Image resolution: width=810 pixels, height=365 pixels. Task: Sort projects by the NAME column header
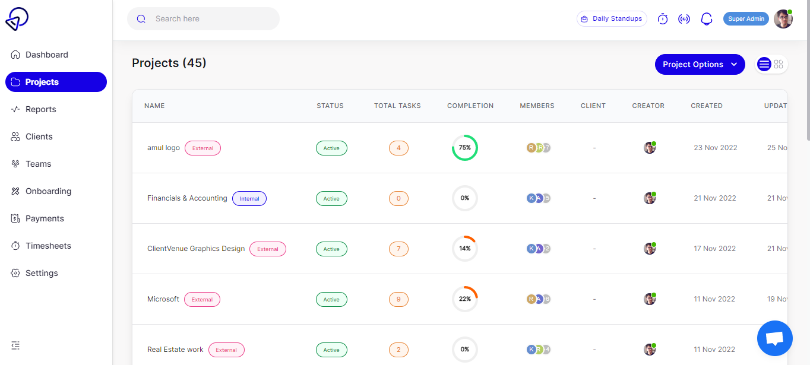pyautogui.click(x=154, y=106)
